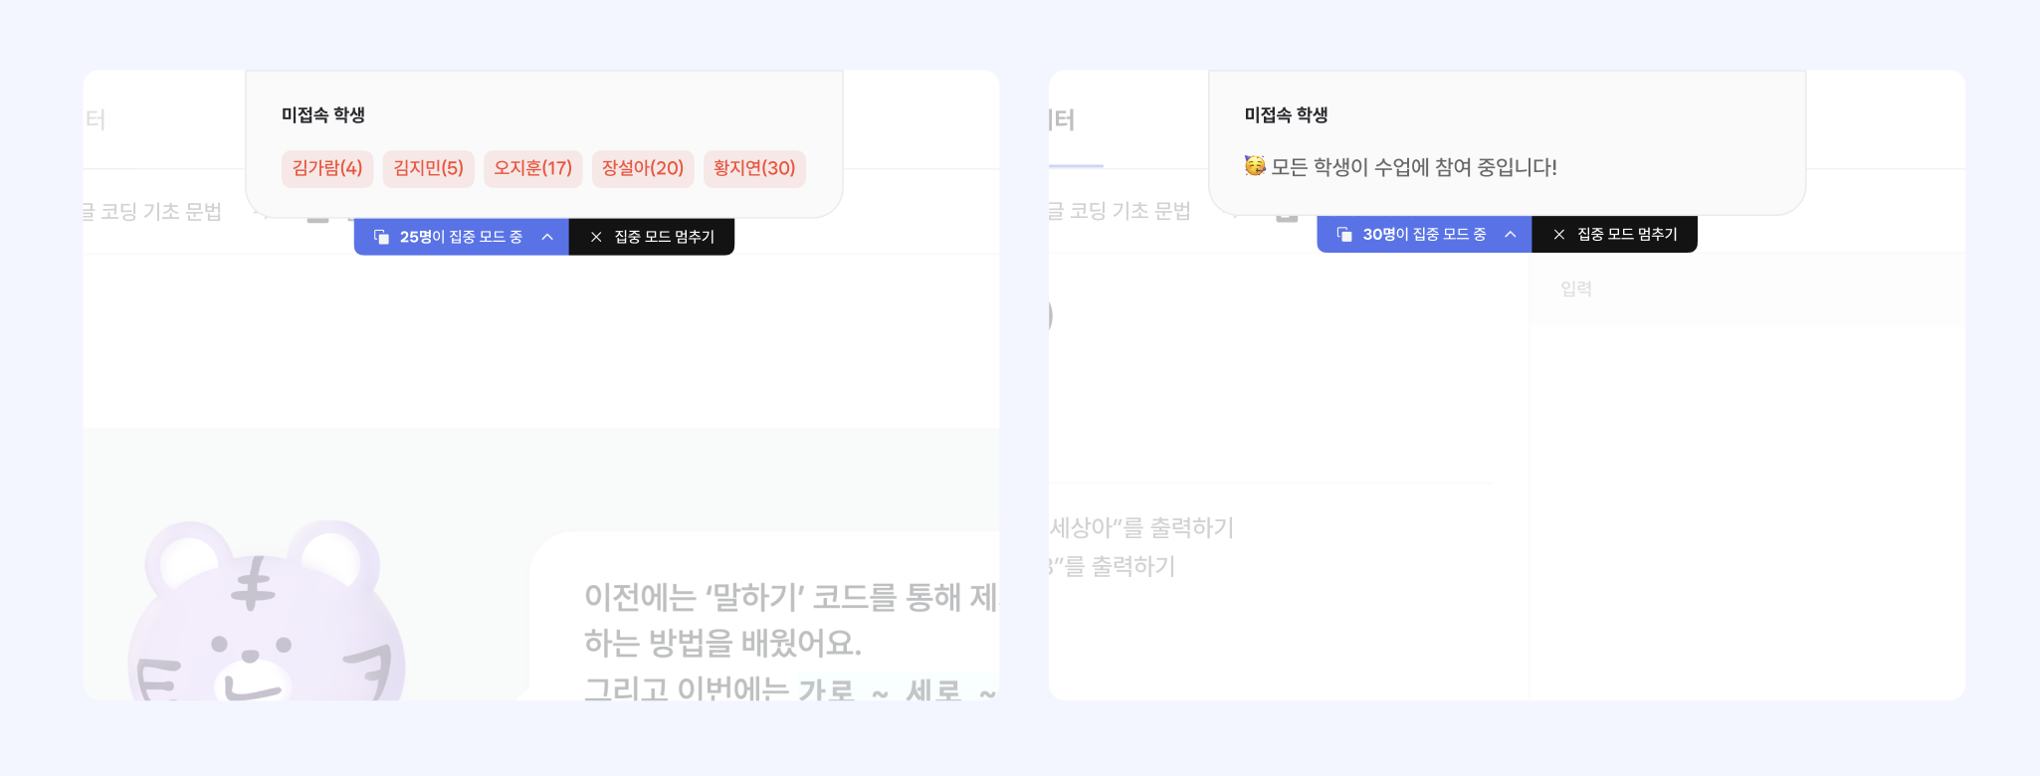Click the '25명이 집중 모드 중' label
The height and width of the screenshot is (776, 2040).
point(461,237)
